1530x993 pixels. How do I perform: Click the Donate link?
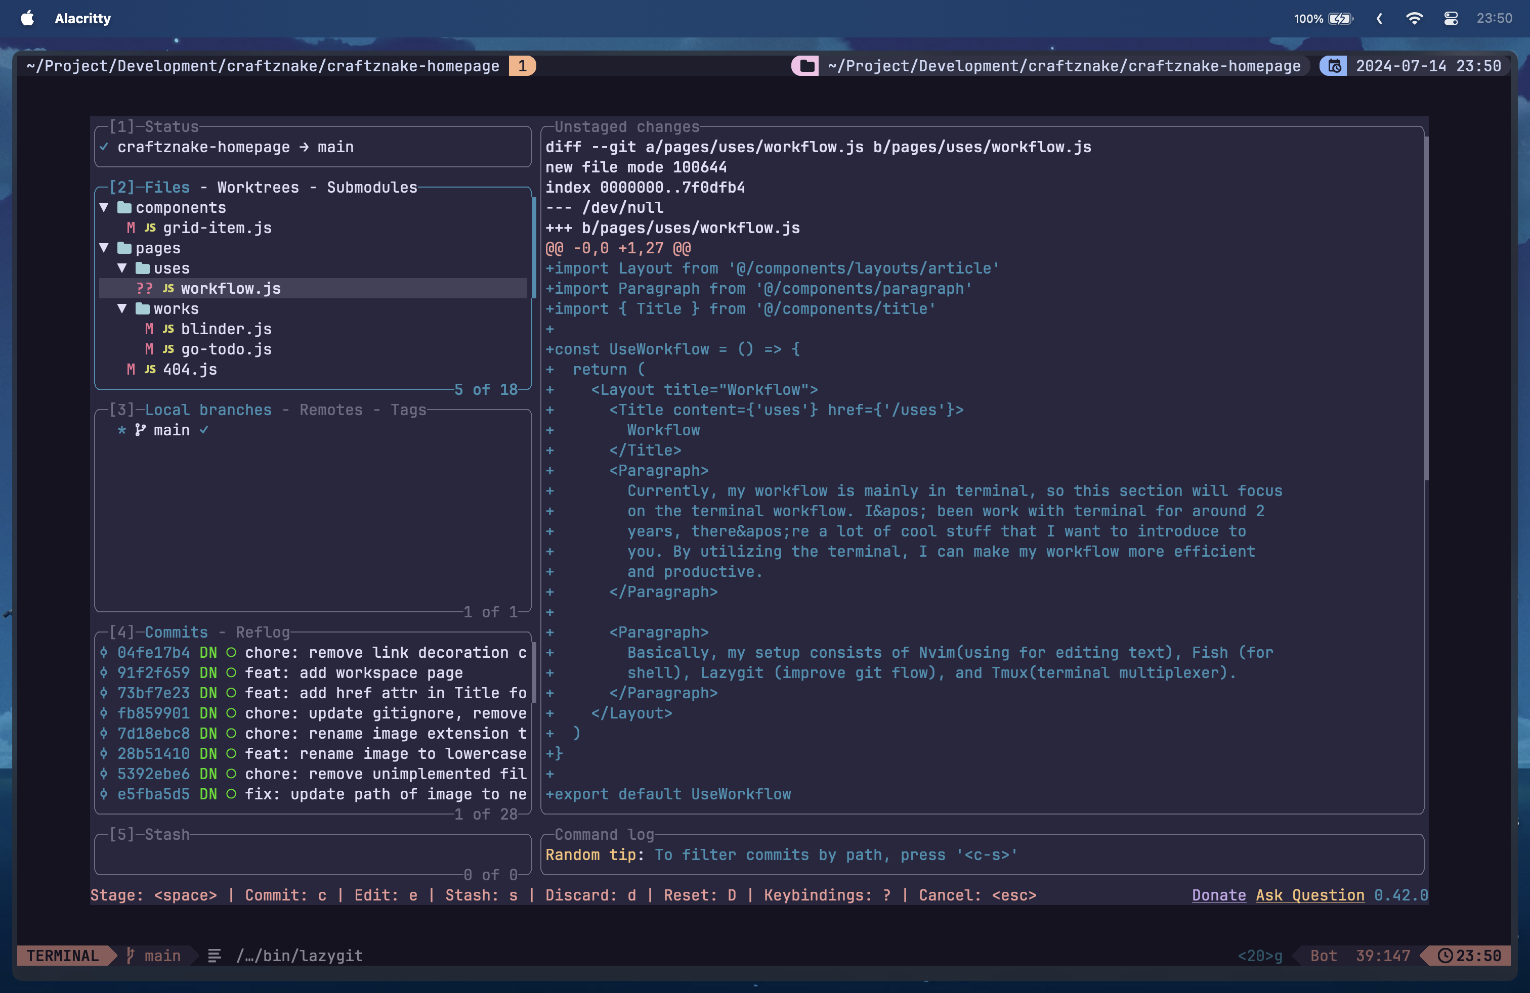[1218, 895]
